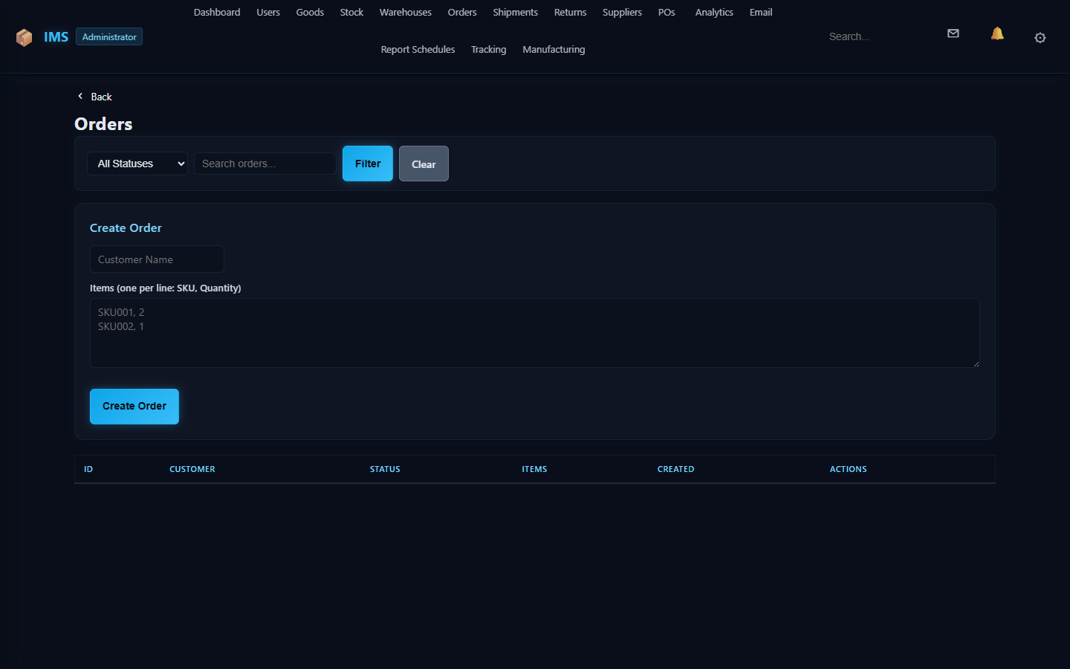This screenshot has width=1070, height=669.
Task: Open the Analytics section
Action: click(713, 13)
